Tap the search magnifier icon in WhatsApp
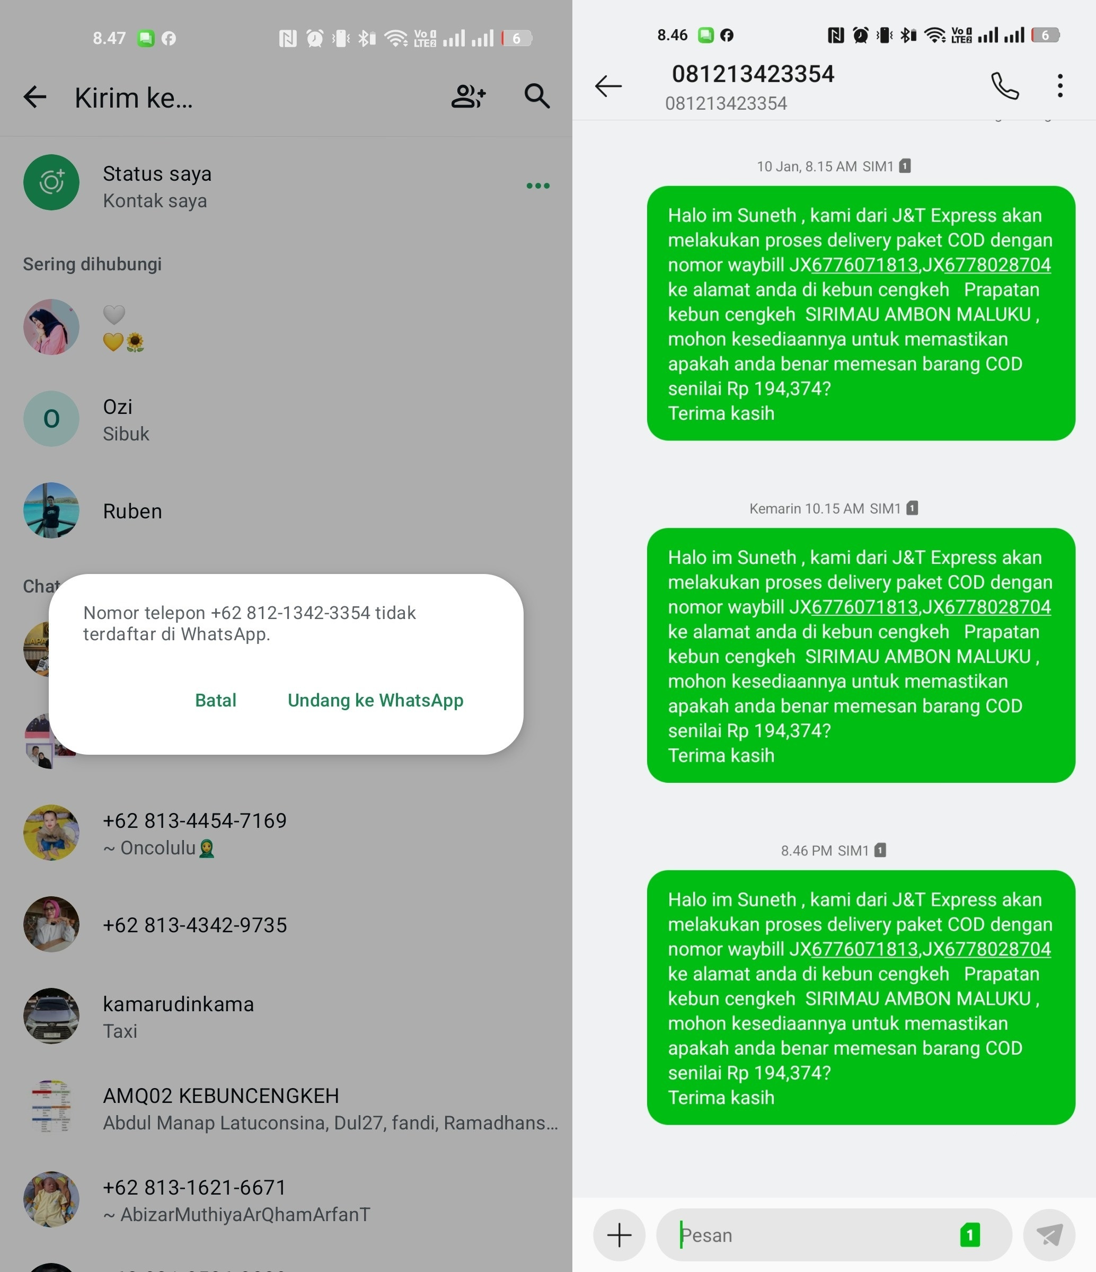1096x1272 pixels. (x=537, y=96)
